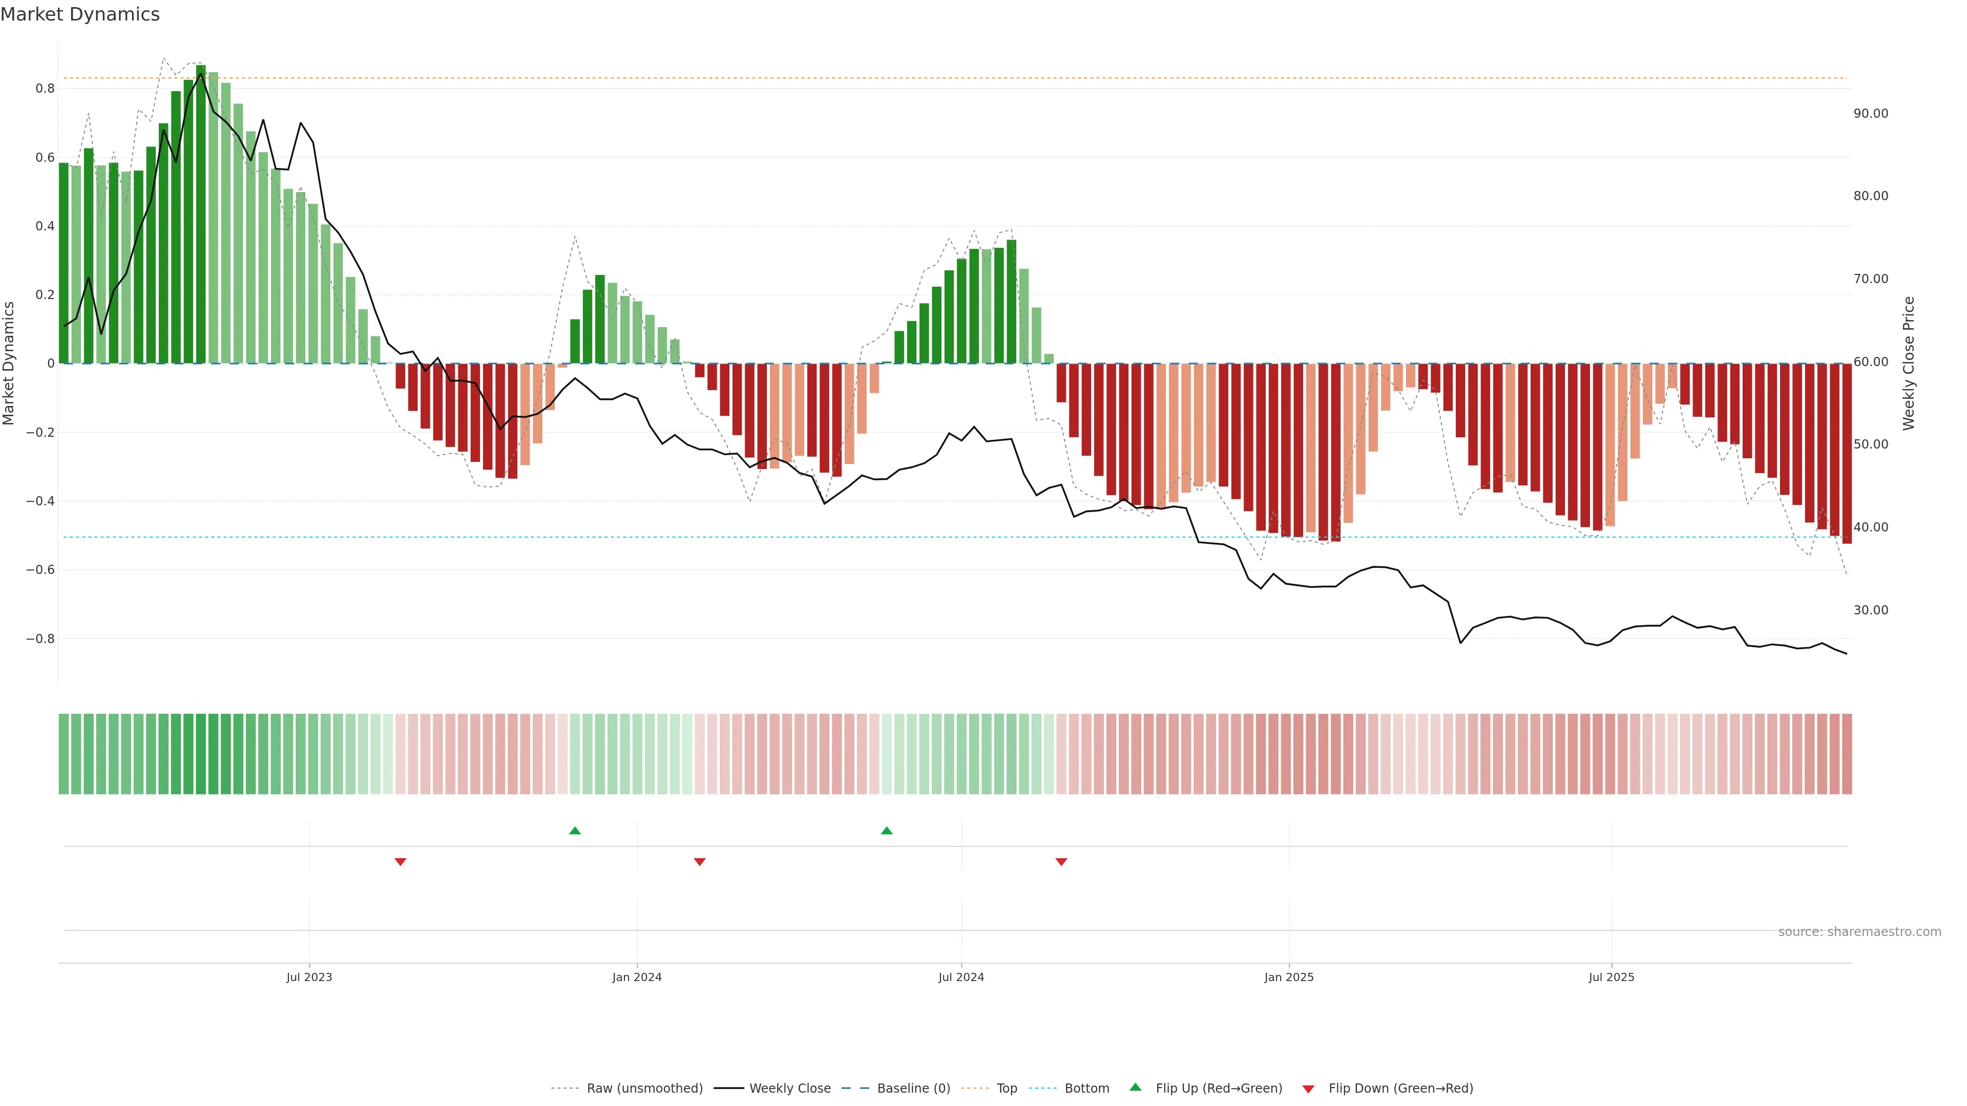Click the Jan 2025 axis label
Viewport: 1967px width, 1106px height.
tap(1289, 977)
